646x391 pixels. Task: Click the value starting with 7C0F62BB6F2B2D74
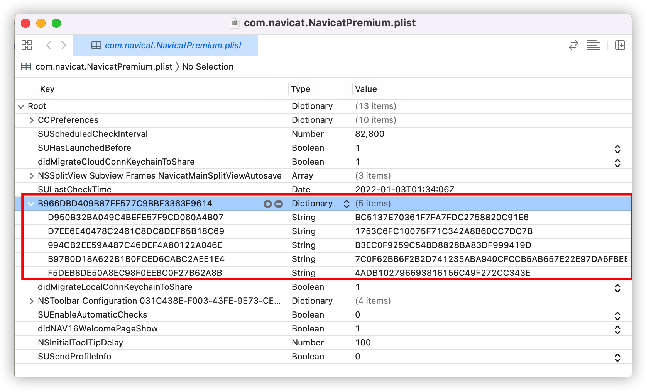click(x=491, y=259)
